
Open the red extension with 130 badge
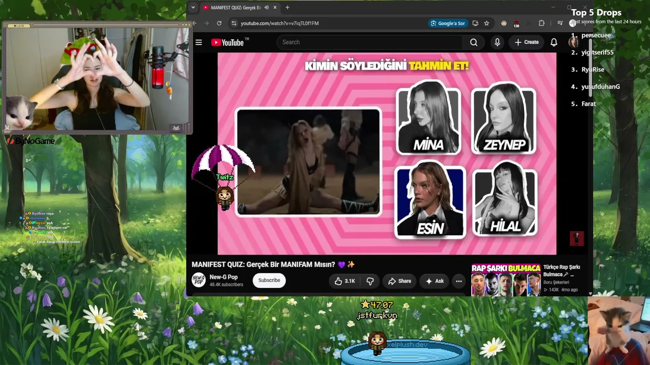point(516,23)
